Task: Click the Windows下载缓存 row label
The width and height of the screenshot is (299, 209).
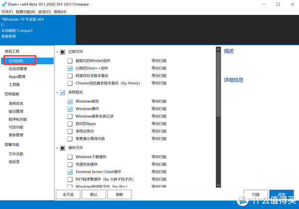Action: [x=91, y=157]
